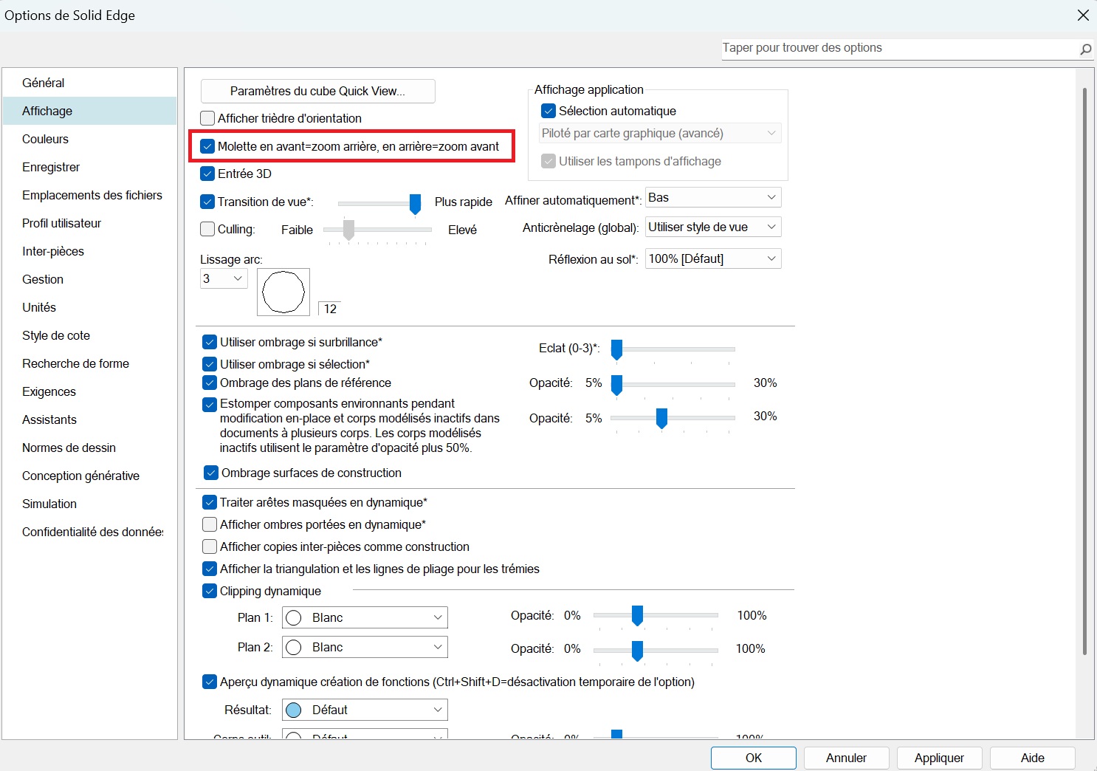Screen dimensions: 1097x771
Task: Click the Eclat (0-3) slider handle
Action: [x=617, y=350]
